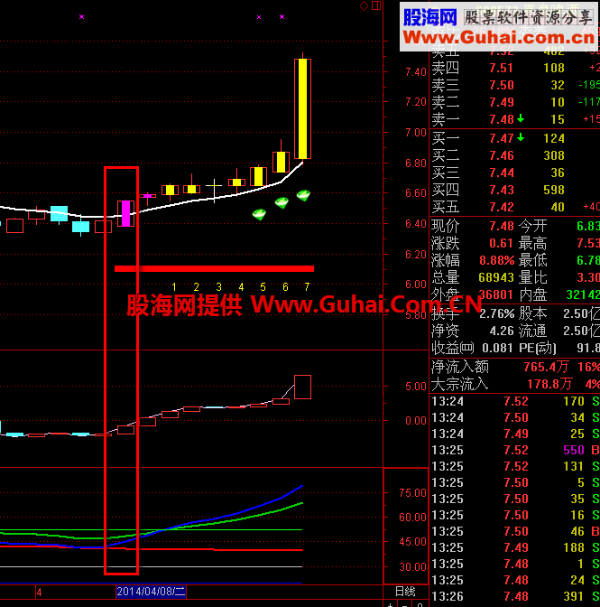Viewport: 600px width, 607px height.
Task: Click the 内盘 32142 value
Action: tap(583, 295)
